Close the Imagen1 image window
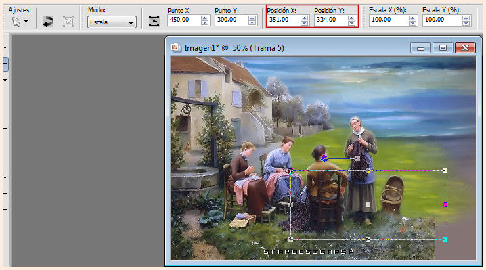This screenshot has width=486, height=270. coord(465,48)
